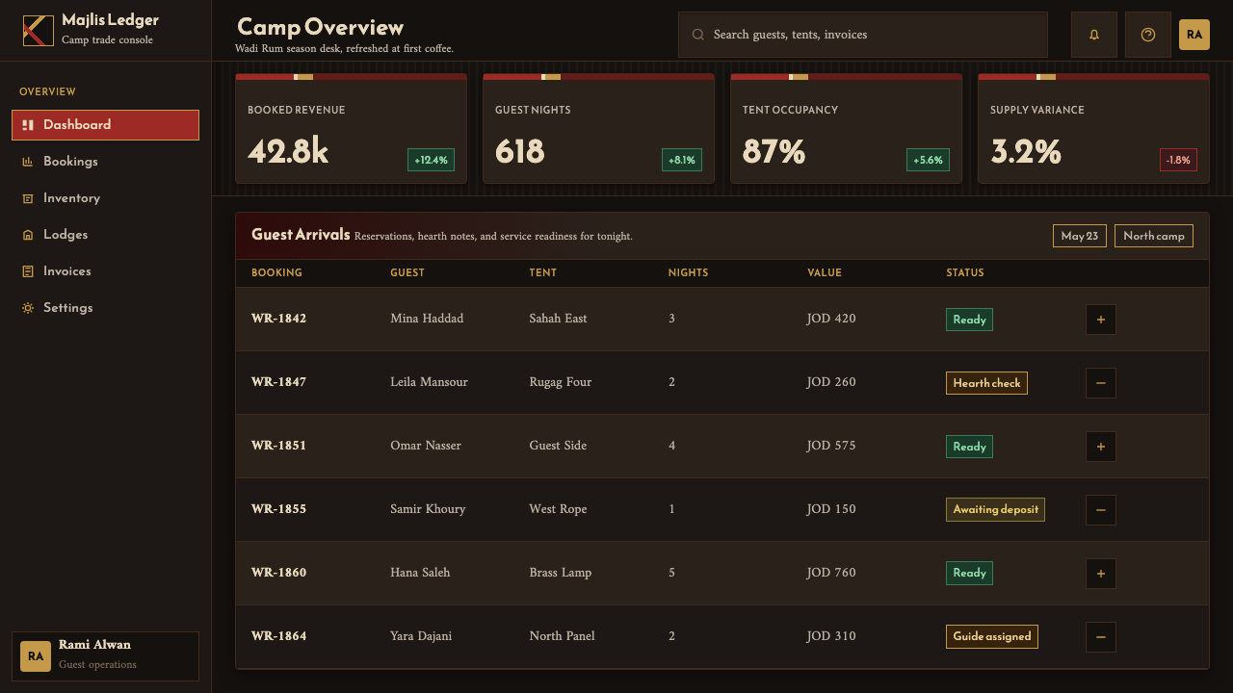1233x693 pixels.
Task: Select guest name Yara Dajani
Action: (421, 636)
